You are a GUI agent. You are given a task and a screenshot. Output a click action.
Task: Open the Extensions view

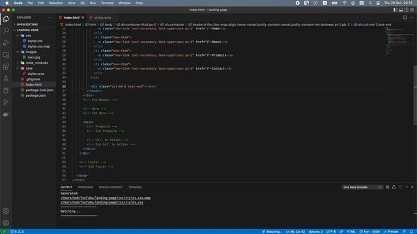click(x=6, y=67)
